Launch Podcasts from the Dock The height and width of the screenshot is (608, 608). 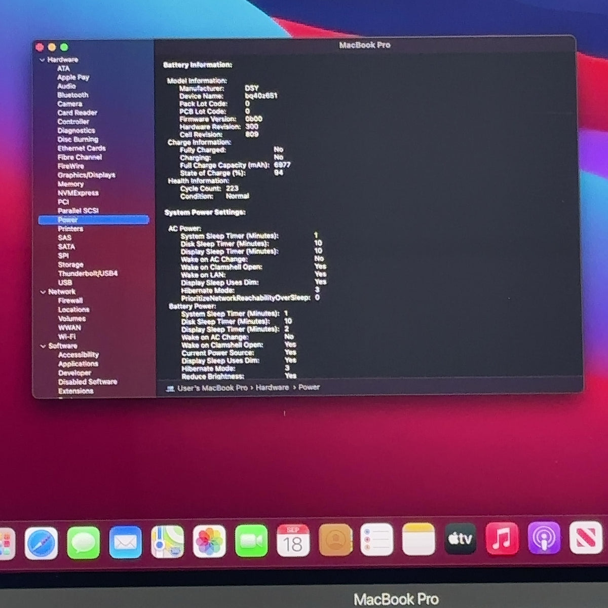pos(544,538)
